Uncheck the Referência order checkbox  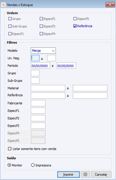coord(75,26)
